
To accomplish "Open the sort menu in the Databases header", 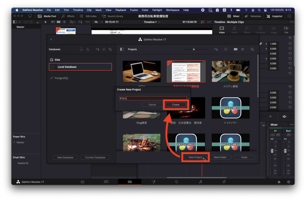I will (x=97, y=49).
